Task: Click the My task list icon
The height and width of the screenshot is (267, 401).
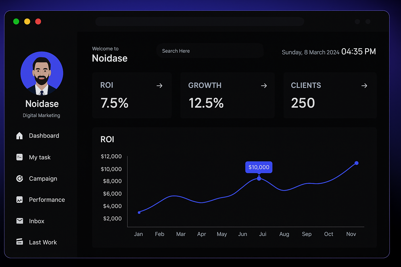Action: 20,157
